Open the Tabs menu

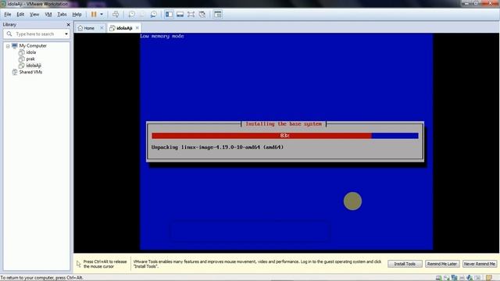point(62,14)
